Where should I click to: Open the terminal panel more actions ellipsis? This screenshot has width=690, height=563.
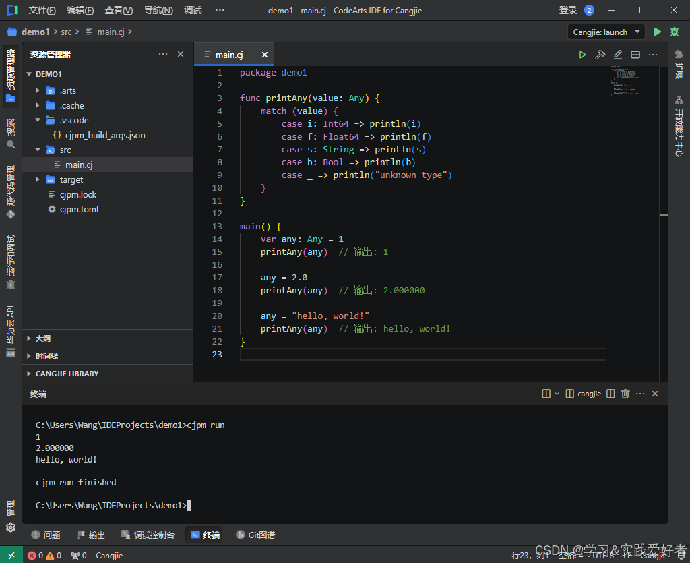[640, 394]
